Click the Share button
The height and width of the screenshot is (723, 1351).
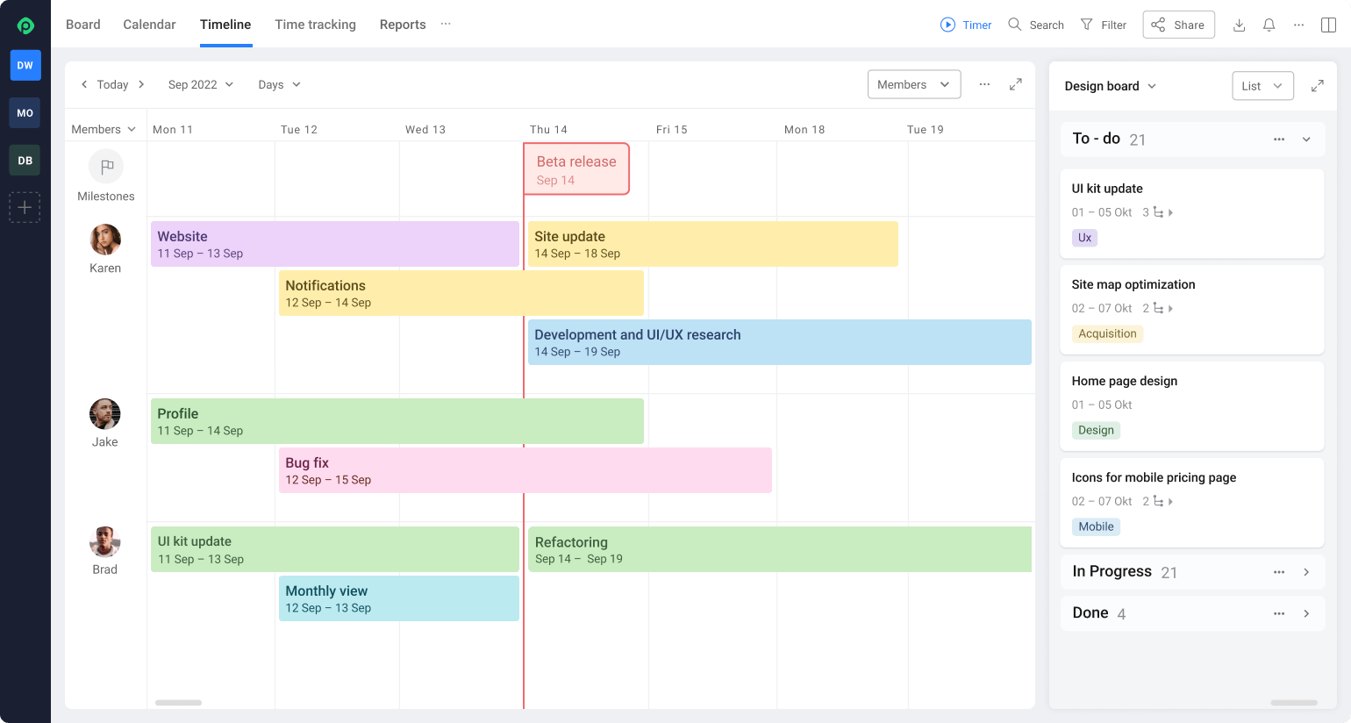click(1178, 25)
